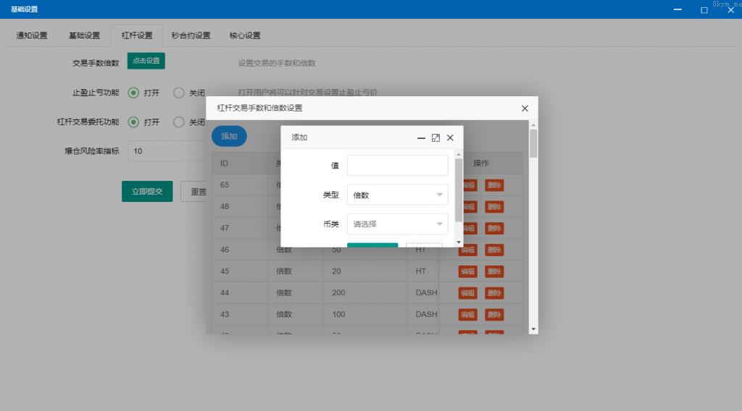Image resolution: width=742 pixels, height=411 pixels.
Task: Open the 币类 请选择 dropdown
Action: tap(397, 224)
